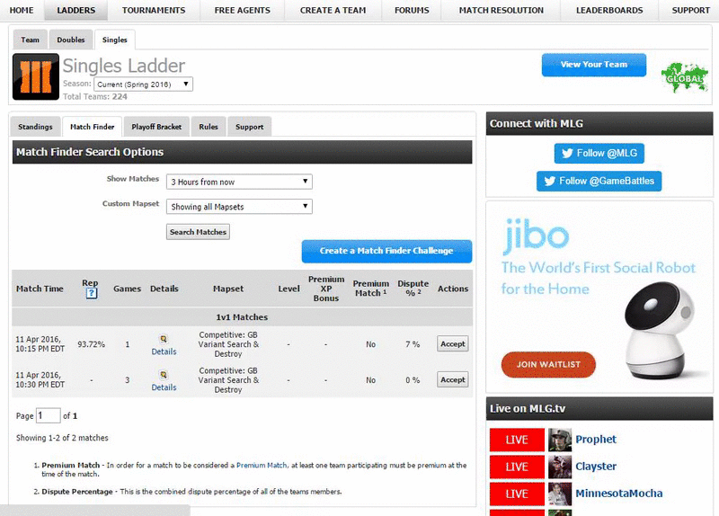
Task: Click the red LIVE badge beside Clayster
Action: (517, 467)
